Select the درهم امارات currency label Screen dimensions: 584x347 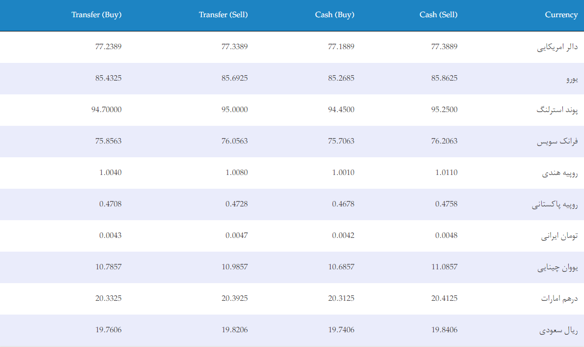559,299
